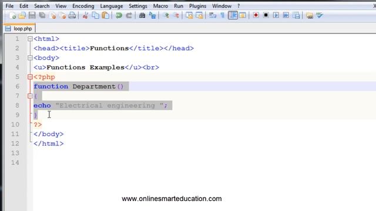Image resolution: width=376 pixels, height=211 pixels.
Task: Open the Macro menu
Action: coord(160,6)
